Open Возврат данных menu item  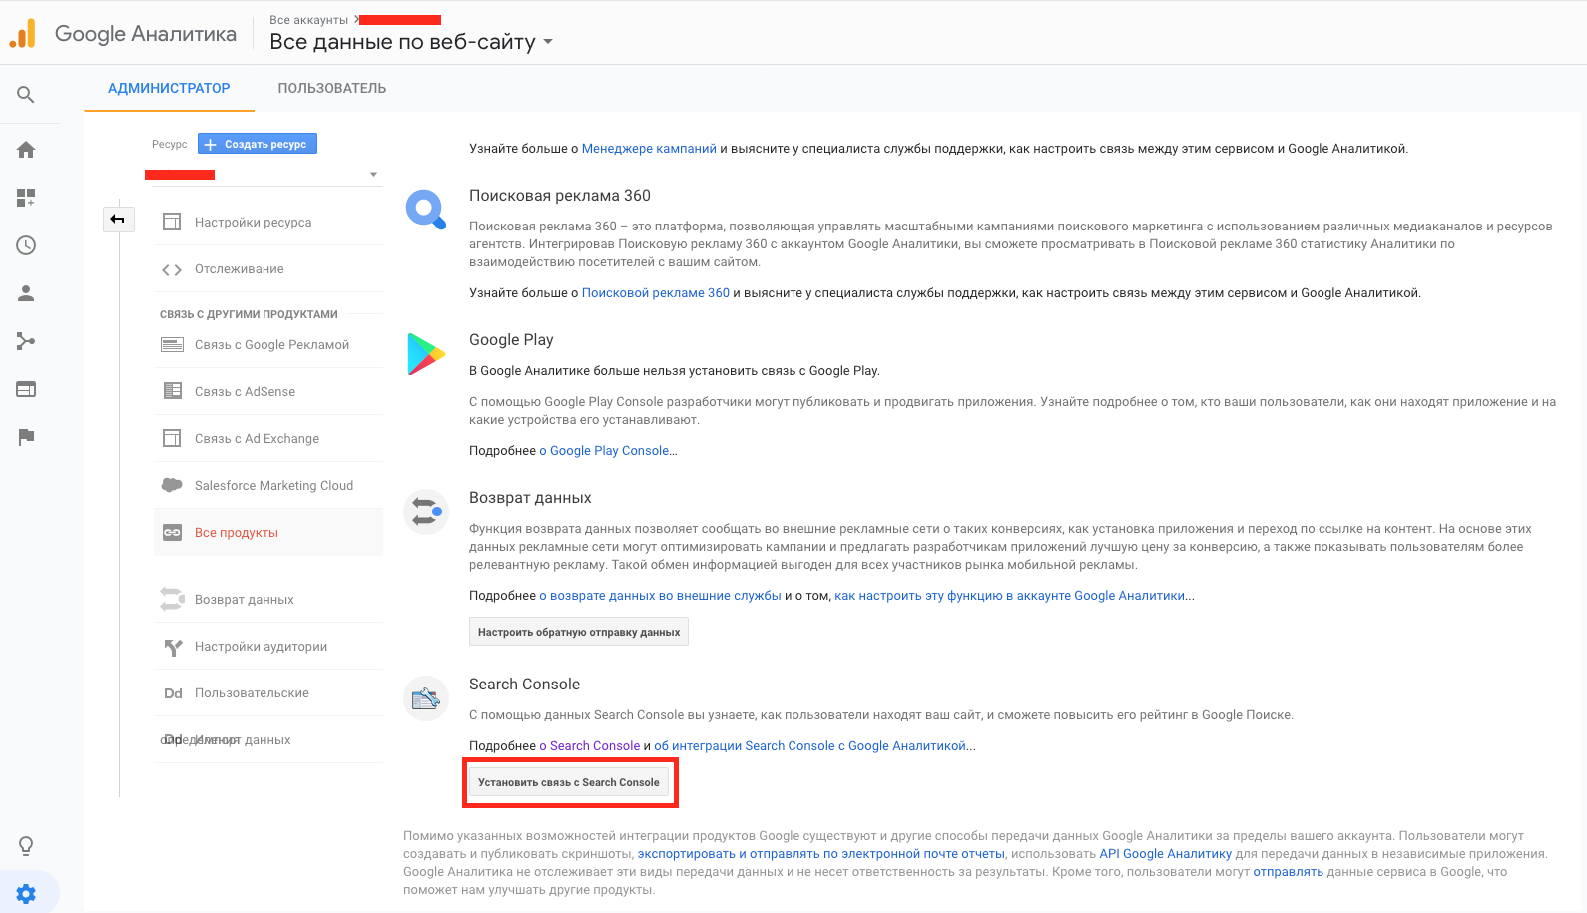coord(268,599)
